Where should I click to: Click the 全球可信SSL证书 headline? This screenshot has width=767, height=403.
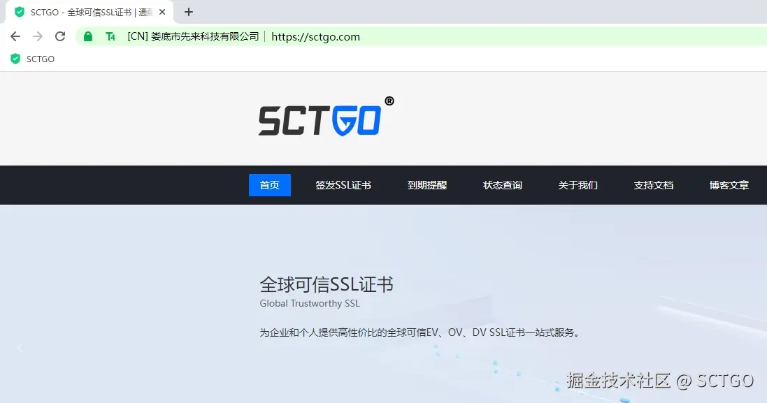click(x=327, y=284)
